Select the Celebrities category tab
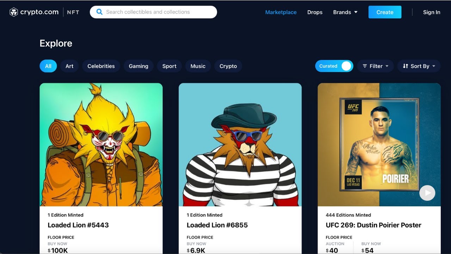The image size is (451, 254). coord(101,66)
